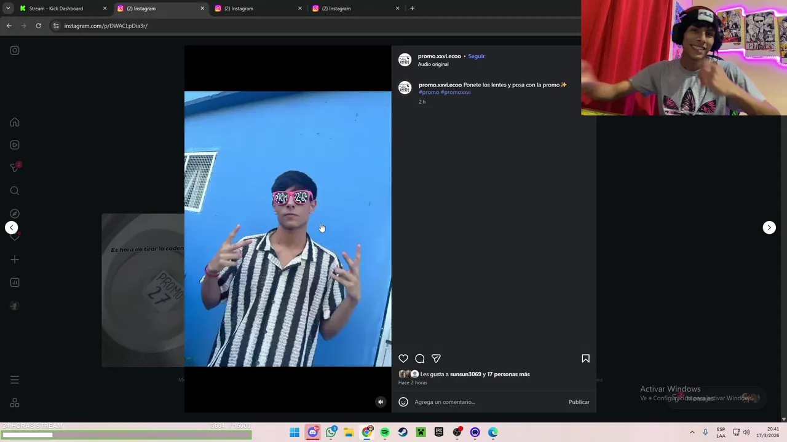This screenshot has width=787, height=442.
Task: Open the Reels section
Action: point(15,145)
